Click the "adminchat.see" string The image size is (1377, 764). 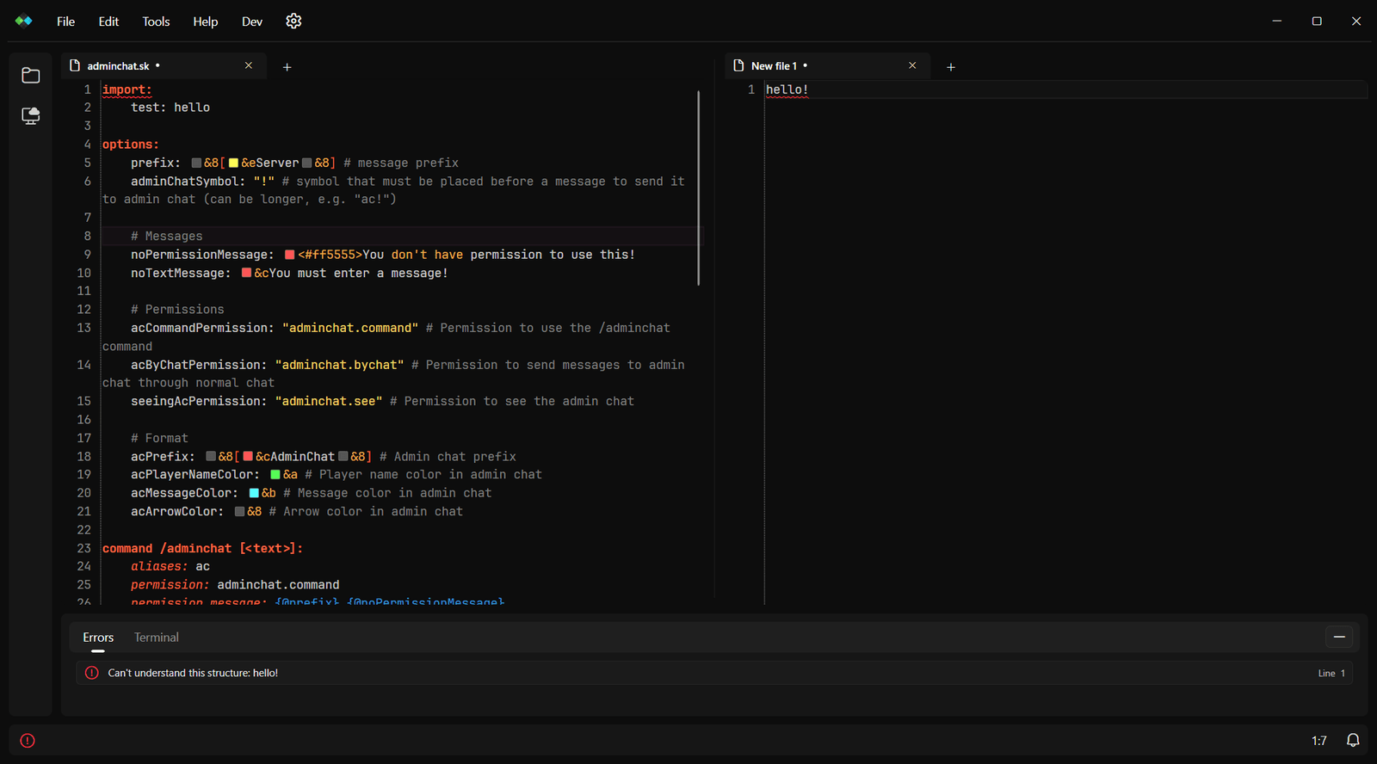(329, 401)
